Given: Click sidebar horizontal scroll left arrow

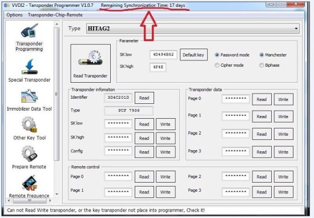Looking at the screenshot, I should point(9,200).
